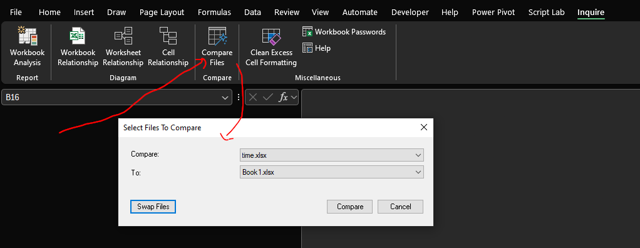Open Insert Function fx button

click(283, 98)
